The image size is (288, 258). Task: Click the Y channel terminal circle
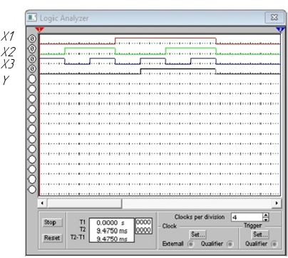[x=32, y=68]
